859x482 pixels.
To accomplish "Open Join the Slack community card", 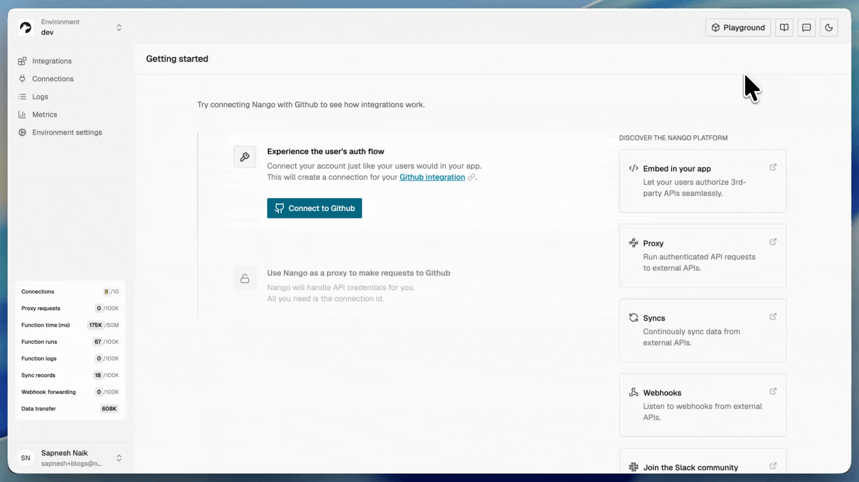I will point(702,461).
